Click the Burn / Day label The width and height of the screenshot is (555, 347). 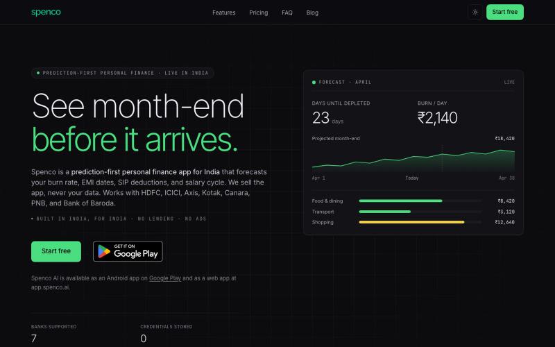click(x=432, y=103)
